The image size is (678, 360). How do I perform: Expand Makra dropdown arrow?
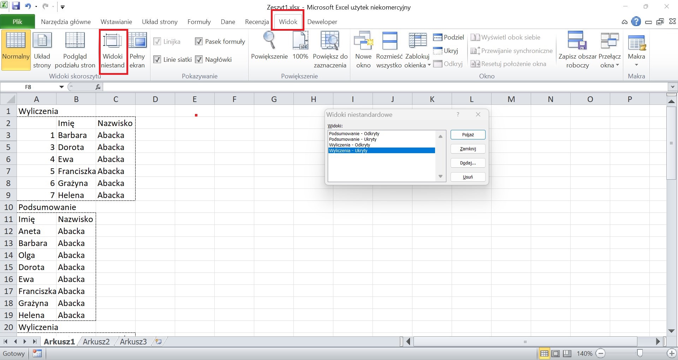click(636, 65)
